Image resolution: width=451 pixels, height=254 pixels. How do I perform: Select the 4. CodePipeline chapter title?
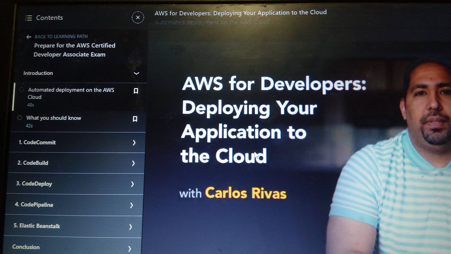[34, 205]
